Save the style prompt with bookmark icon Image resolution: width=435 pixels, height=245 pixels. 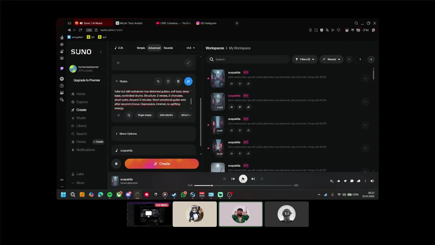(168, 81)
